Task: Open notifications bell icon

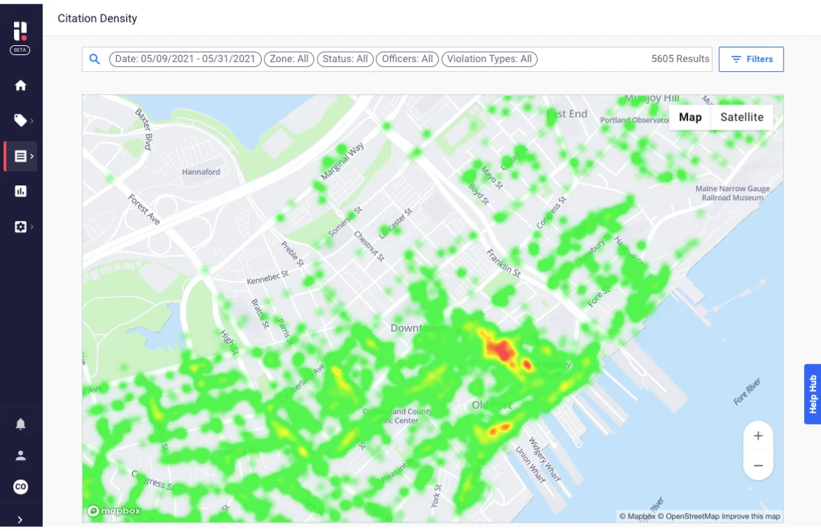Action: coord(21,424)
